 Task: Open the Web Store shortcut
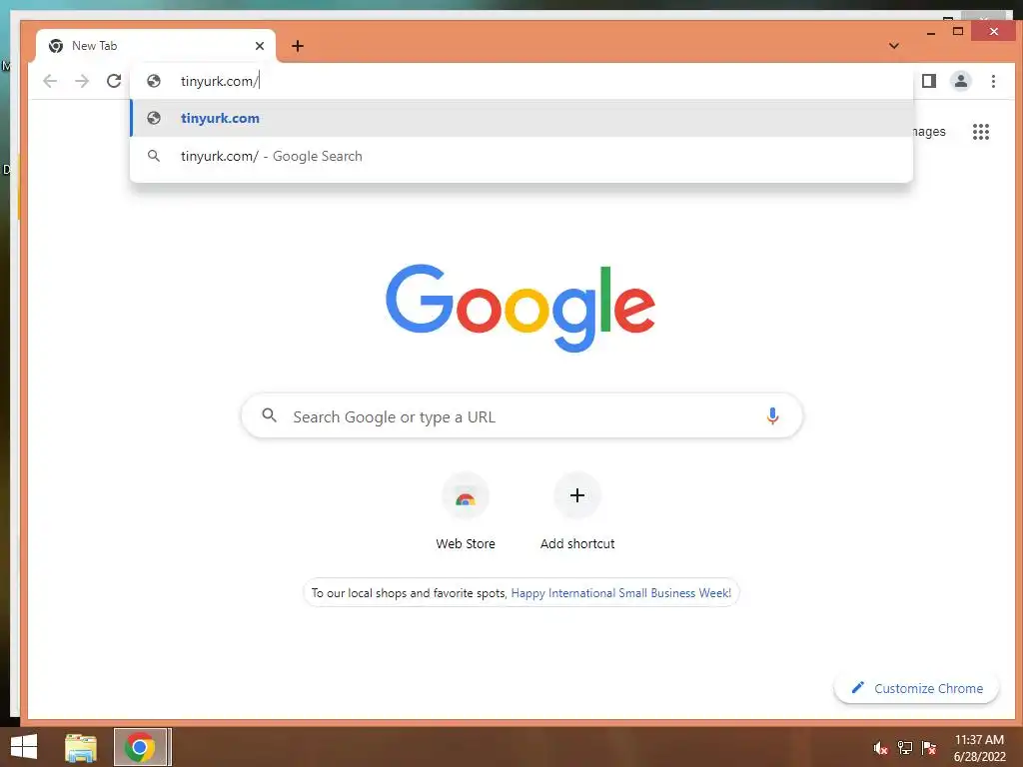(x=466, y=512)
